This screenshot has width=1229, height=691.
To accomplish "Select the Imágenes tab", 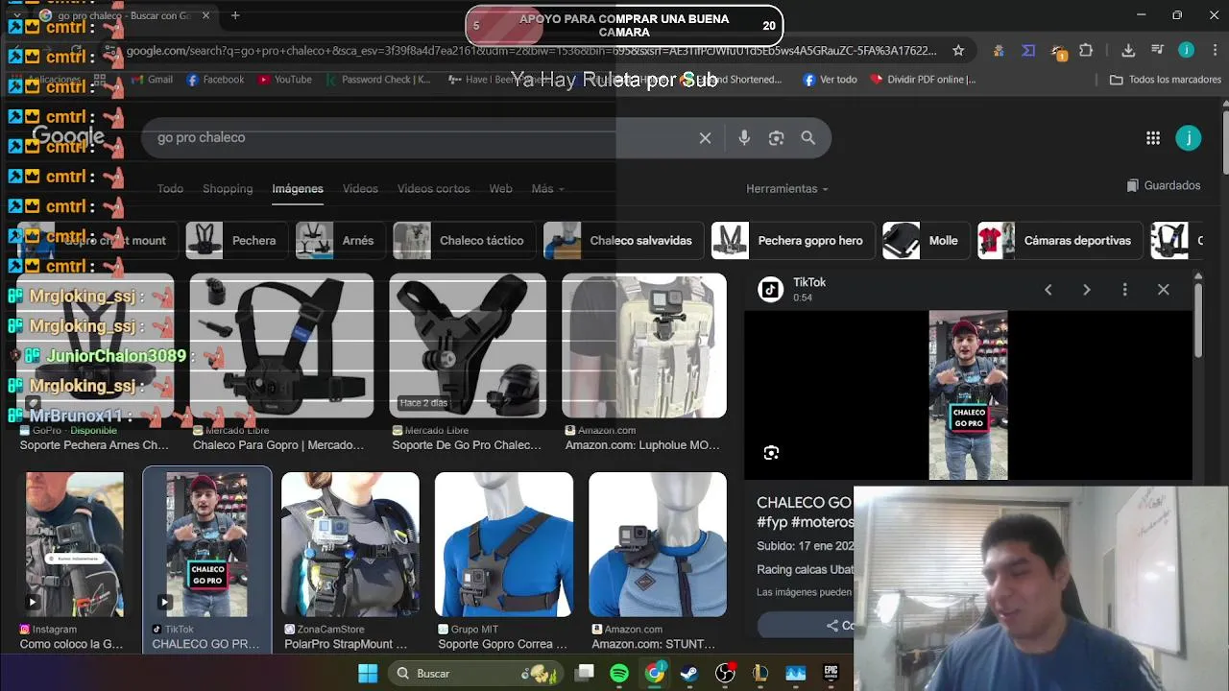I will (x=298, y=189).
